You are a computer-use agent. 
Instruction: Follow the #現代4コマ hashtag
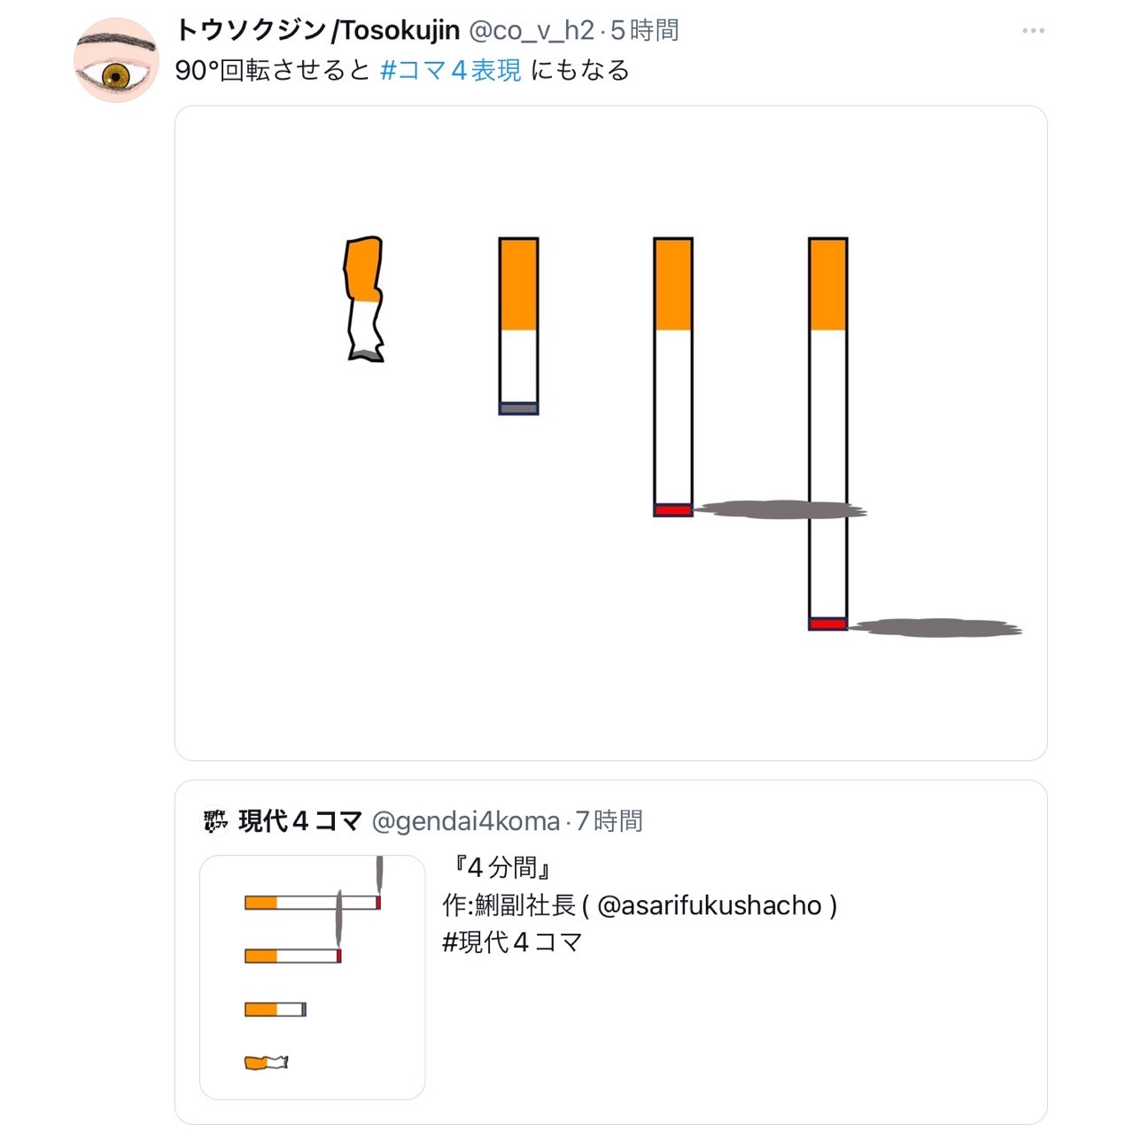pyautogui.click(x=511, y=942)
